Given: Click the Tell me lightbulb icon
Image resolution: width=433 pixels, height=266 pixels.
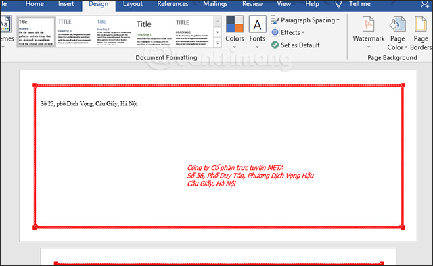Looking at the screenshot, I should pos(338,4).
